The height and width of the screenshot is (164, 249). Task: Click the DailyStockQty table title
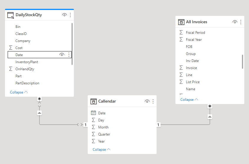tap(29, 15)
